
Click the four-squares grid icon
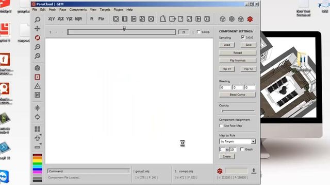pos(38,129)
